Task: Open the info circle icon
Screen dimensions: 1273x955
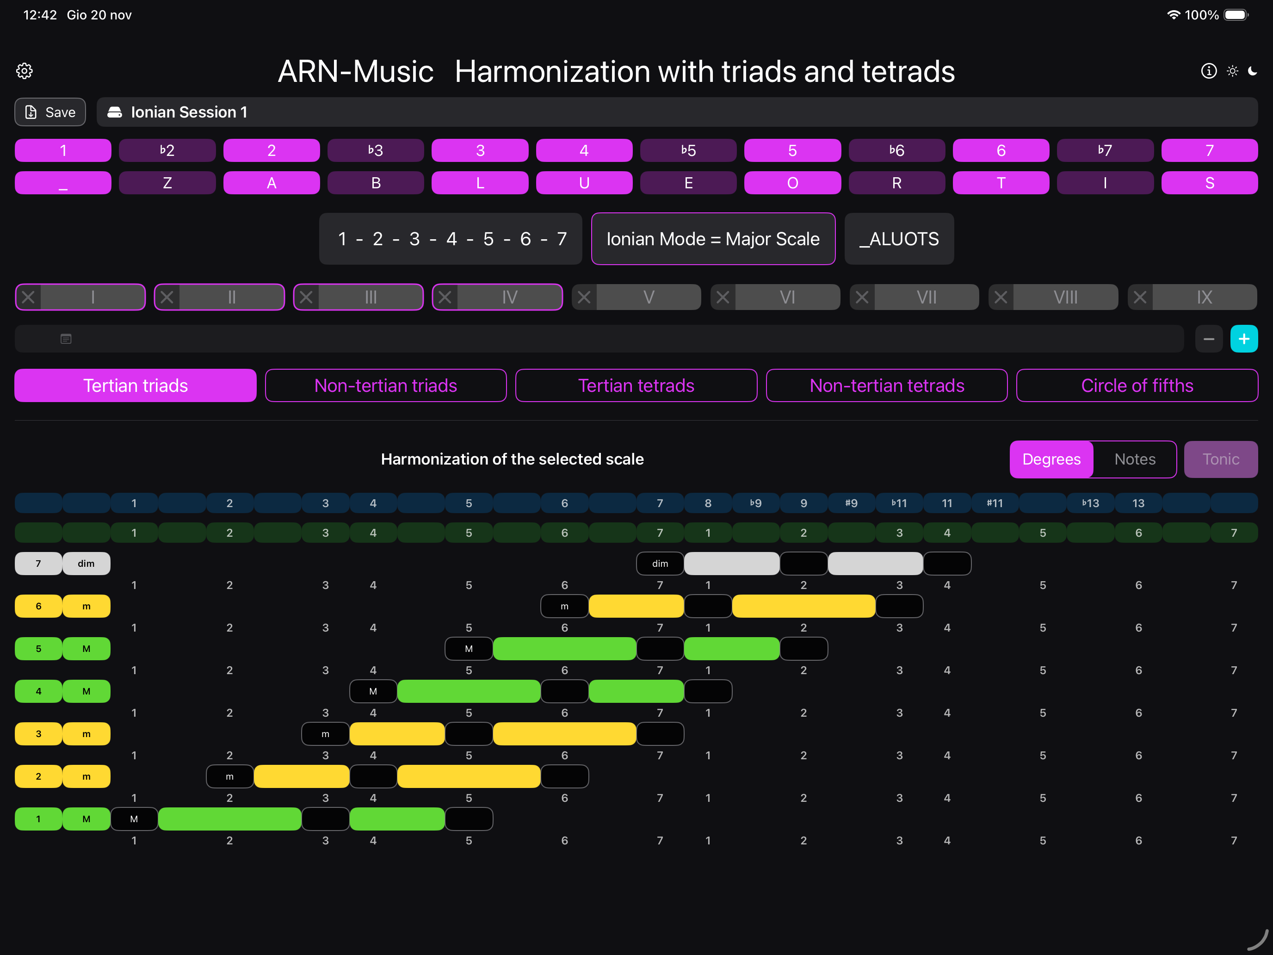Action: pos(1209,71)
